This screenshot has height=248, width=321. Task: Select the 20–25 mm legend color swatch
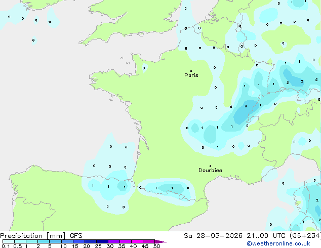tap(91, 241)
